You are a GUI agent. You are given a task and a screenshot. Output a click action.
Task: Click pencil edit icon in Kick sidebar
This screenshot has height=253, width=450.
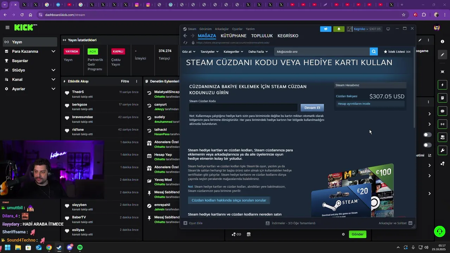click(x=442, y=55)
